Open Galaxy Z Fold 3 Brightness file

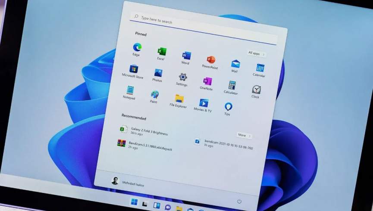144,131
